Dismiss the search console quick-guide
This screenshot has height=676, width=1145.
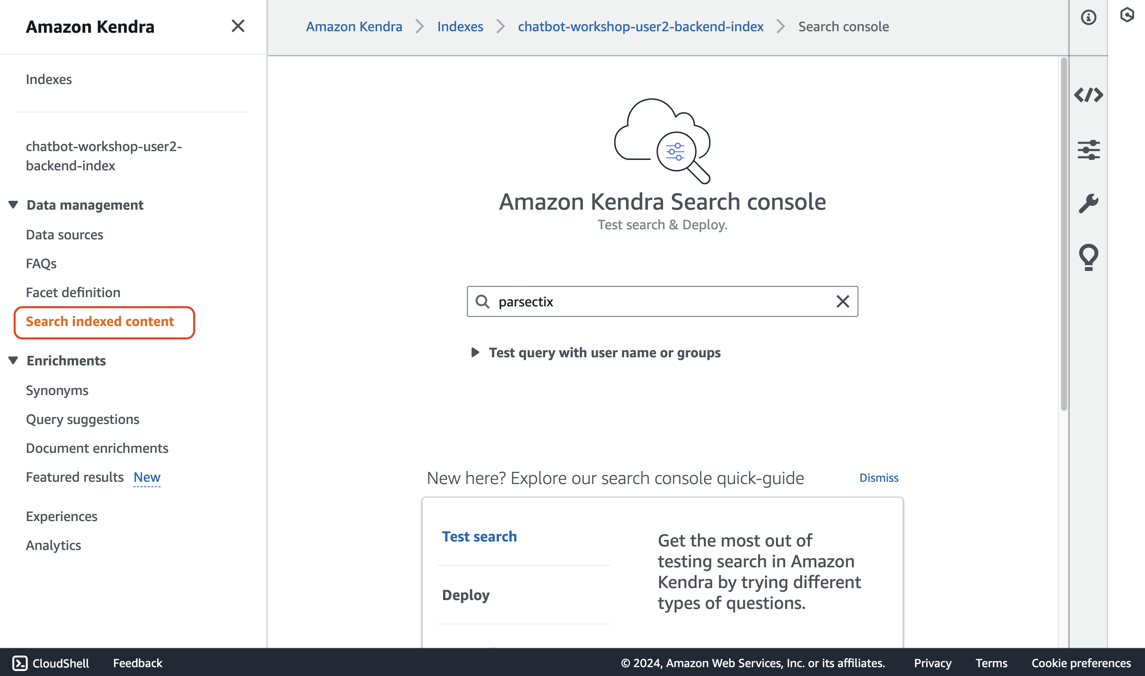click(x=879, y=478)
